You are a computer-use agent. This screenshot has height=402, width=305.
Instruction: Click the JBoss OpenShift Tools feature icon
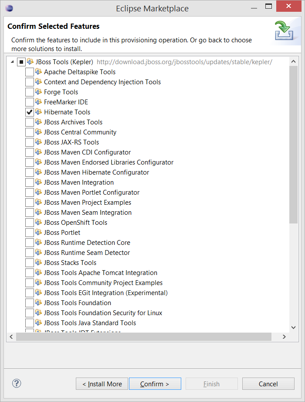click(x=38, y=222)
